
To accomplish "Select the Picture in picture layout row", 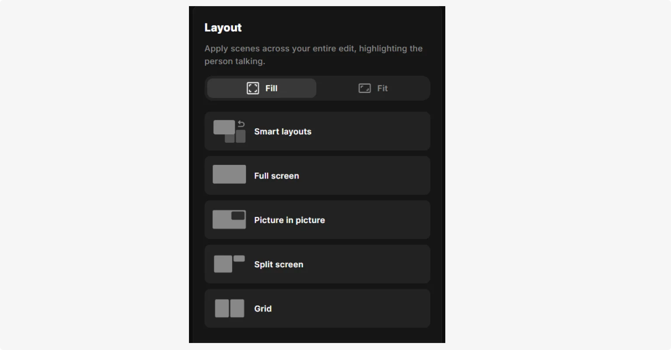I will coord(317,220).
